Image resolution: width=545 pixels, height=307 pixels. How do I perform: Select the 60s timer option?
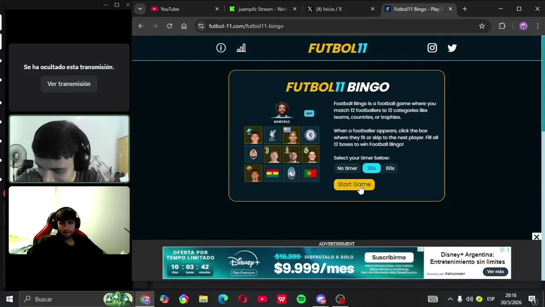390,168
